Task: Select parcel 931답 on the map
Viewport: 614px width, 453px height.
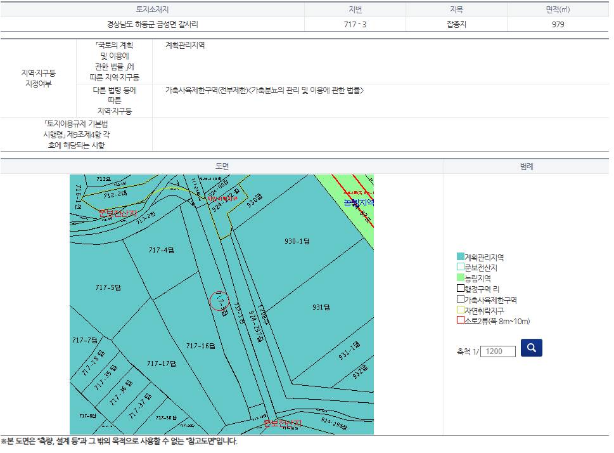Action: pos(321,307)
